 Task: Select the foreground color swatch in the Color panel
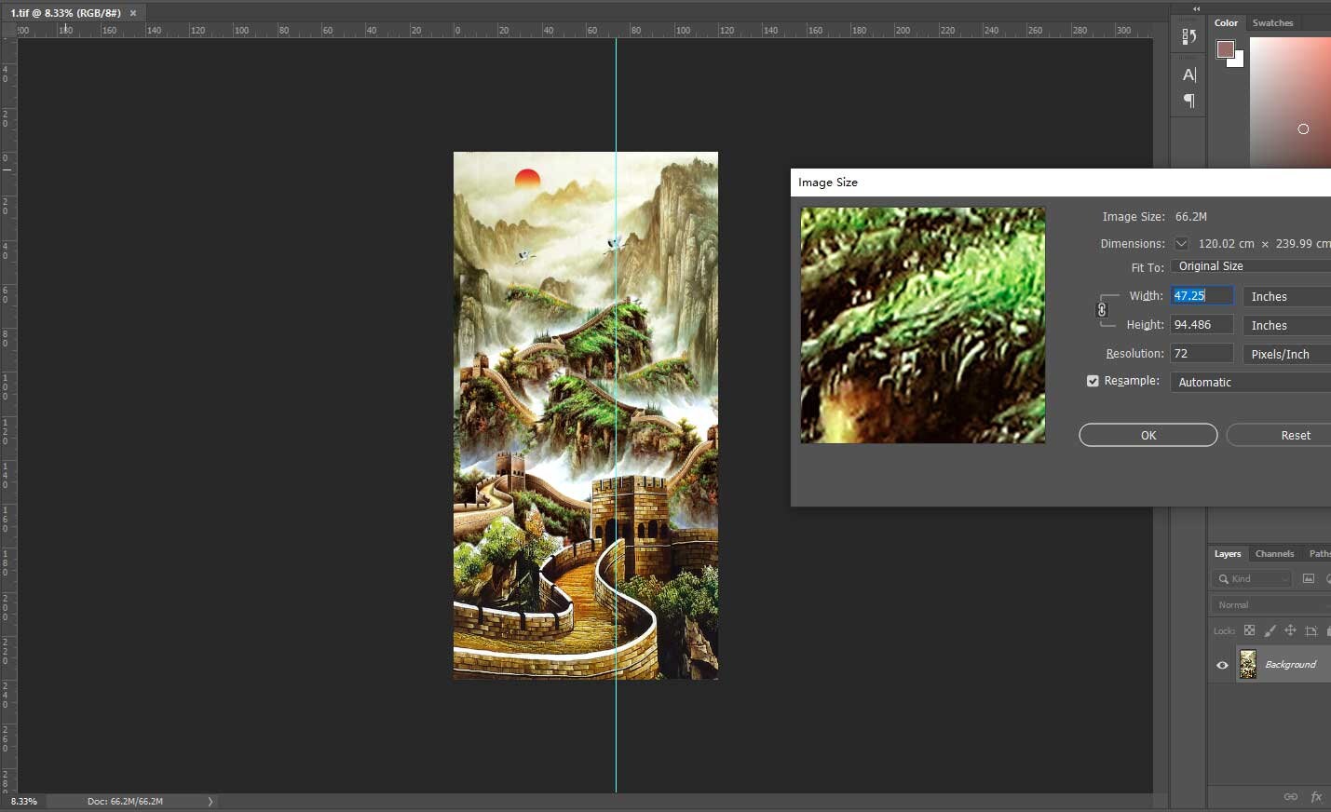click(1226, 51)
